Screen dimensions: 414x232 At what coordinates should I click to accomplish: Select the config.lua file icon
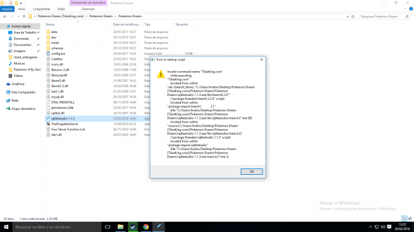click(x=48, y=53)
